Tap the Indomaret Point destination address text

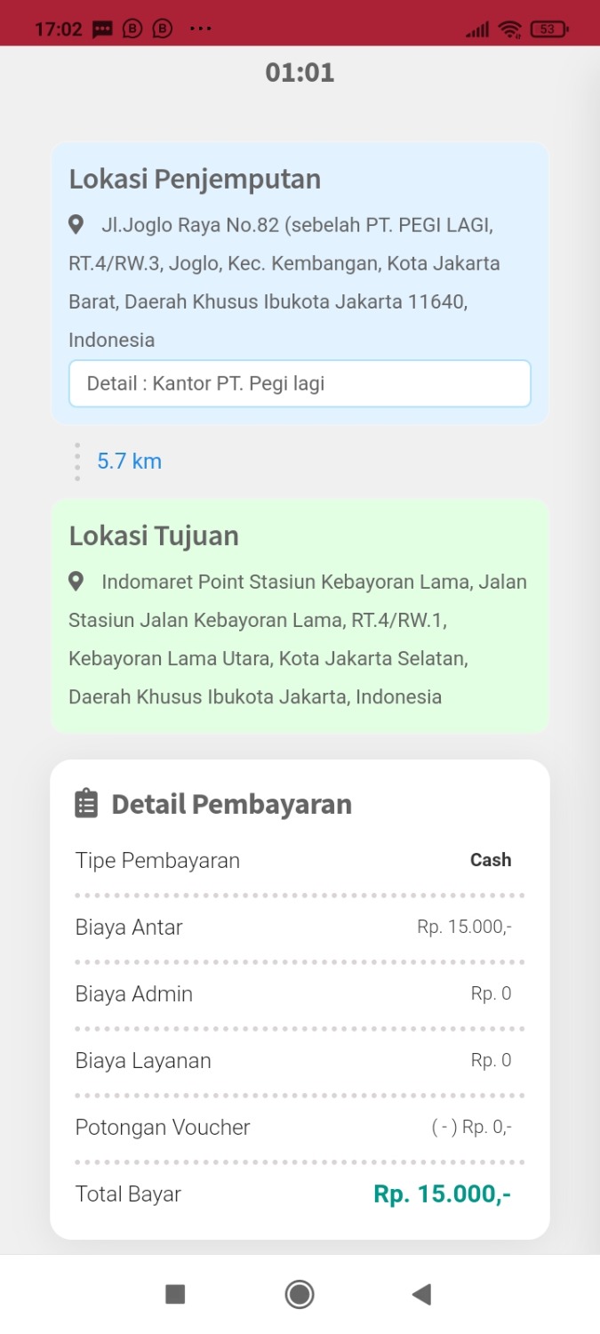(x=299, y=639)
